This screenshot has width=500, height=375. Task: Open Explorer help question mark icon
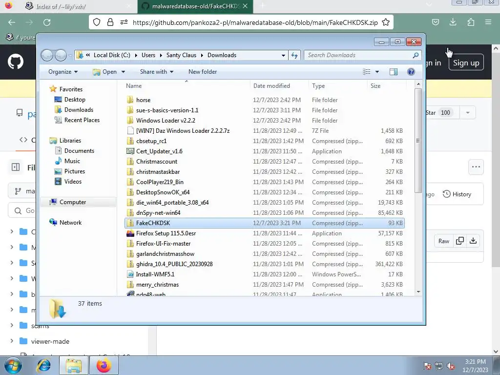[x=411, y=72]
